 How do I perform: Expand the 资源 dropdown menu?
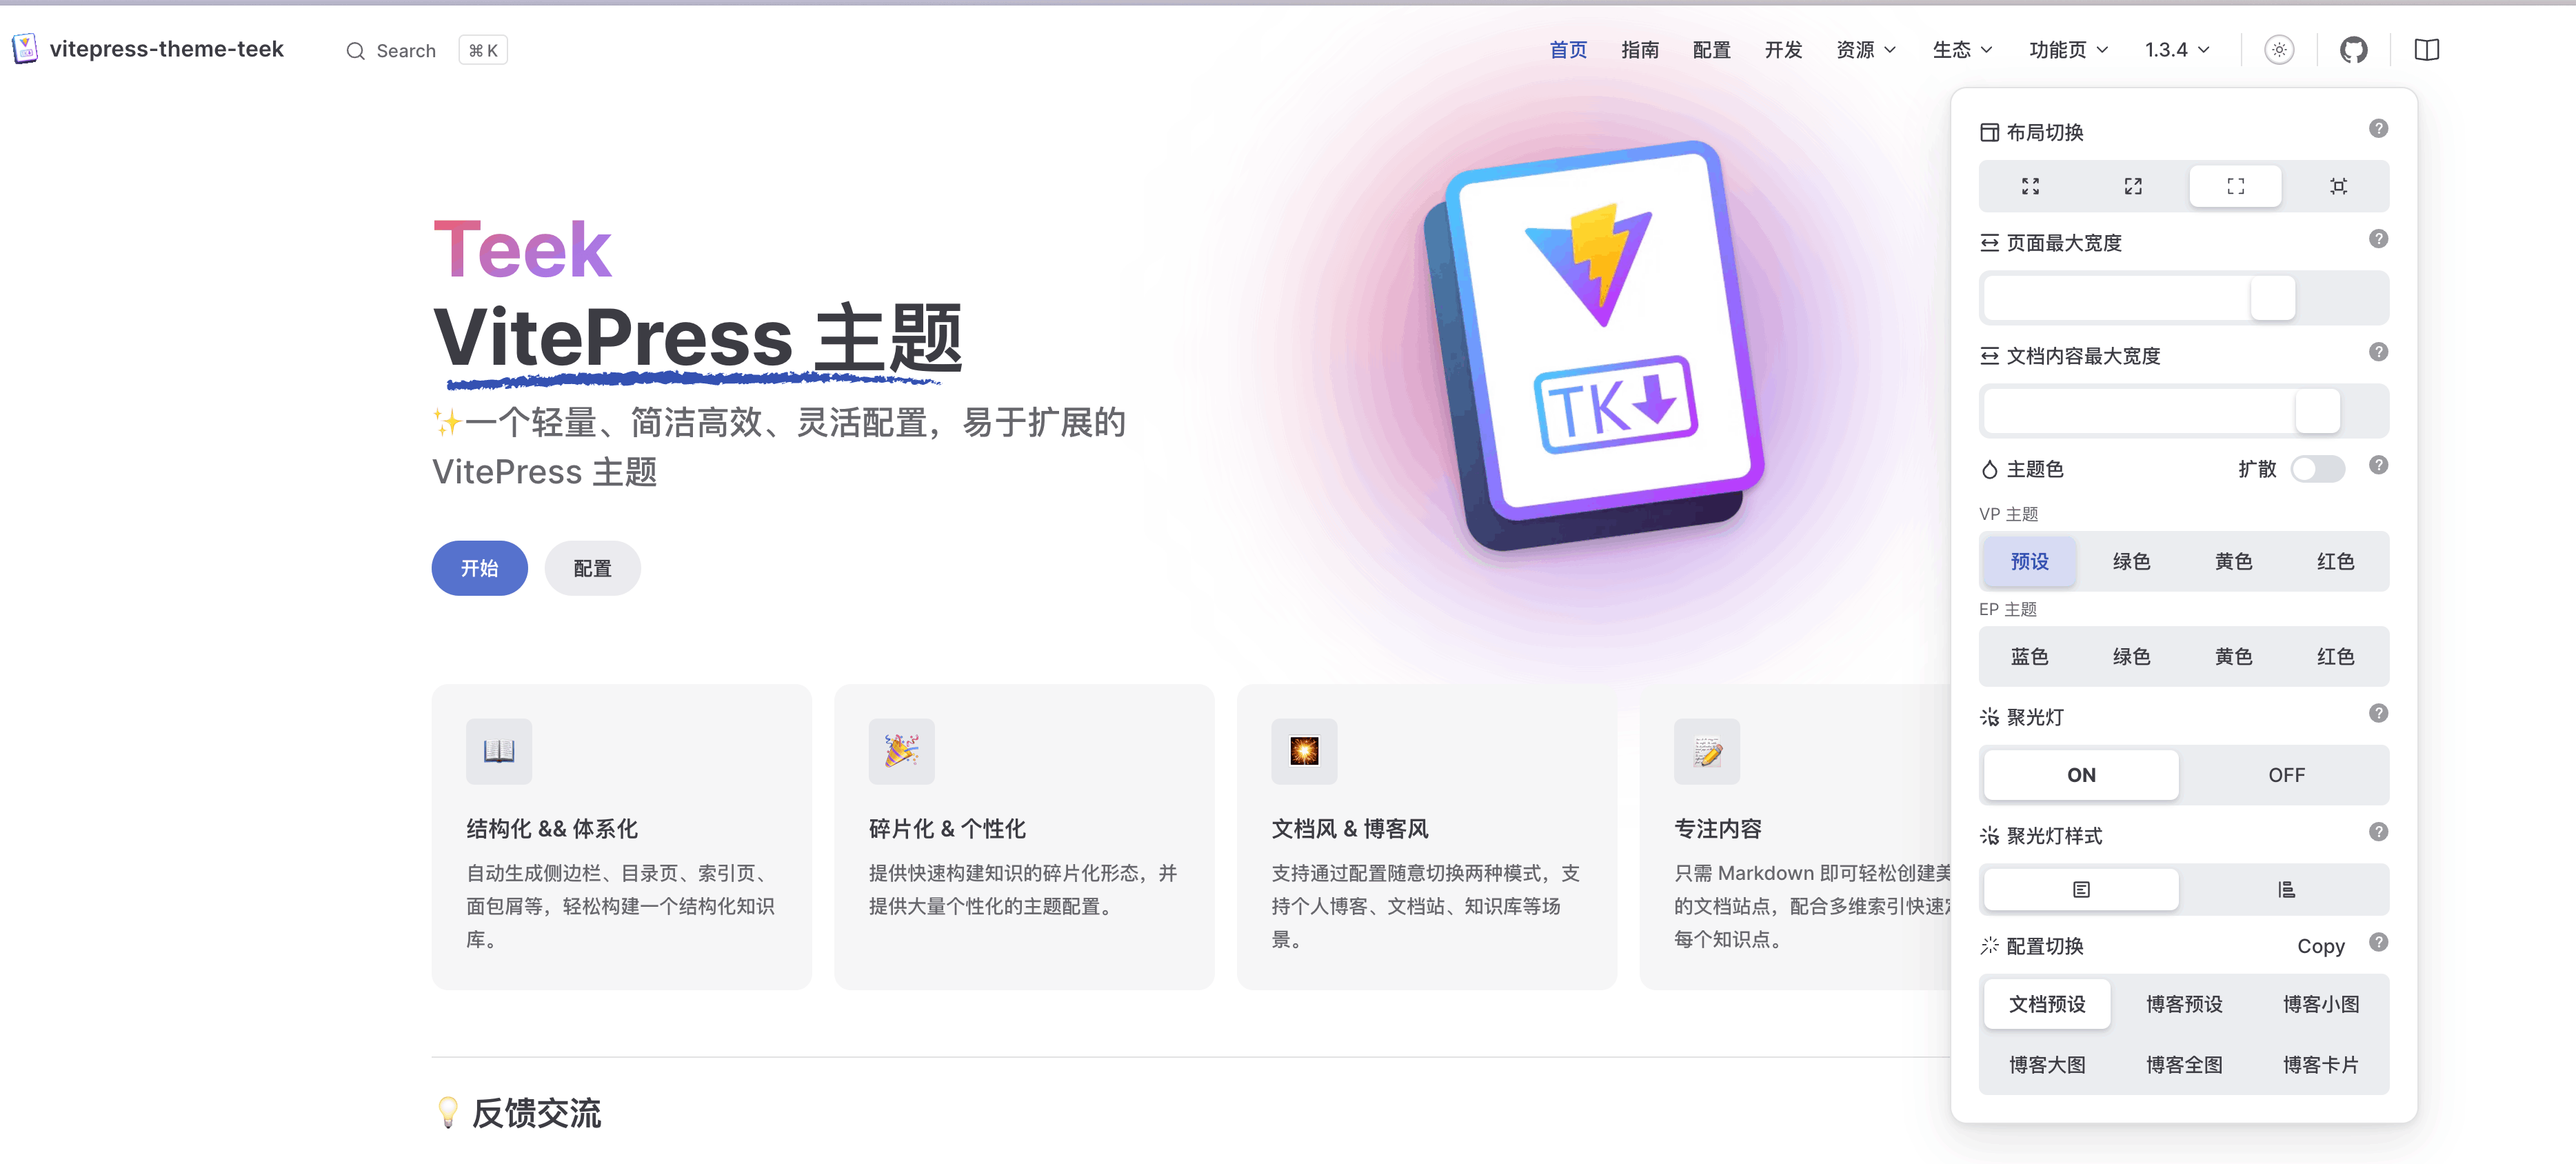1865,50
